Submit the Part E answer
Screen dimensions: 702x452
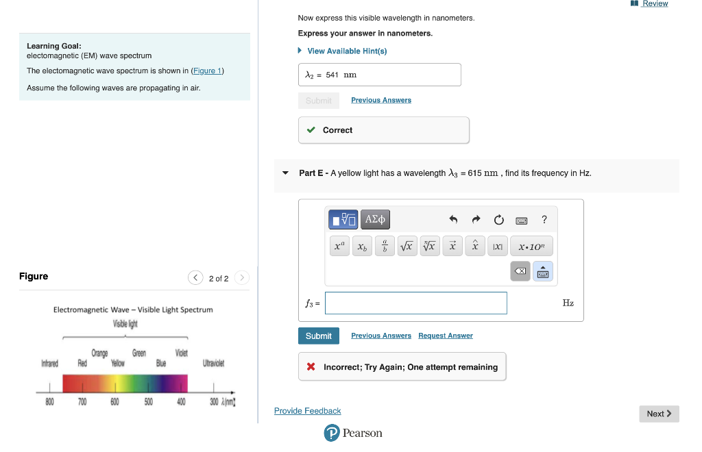319,336
